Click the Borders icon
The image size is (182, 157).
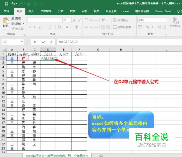click(x=49, y=27)
